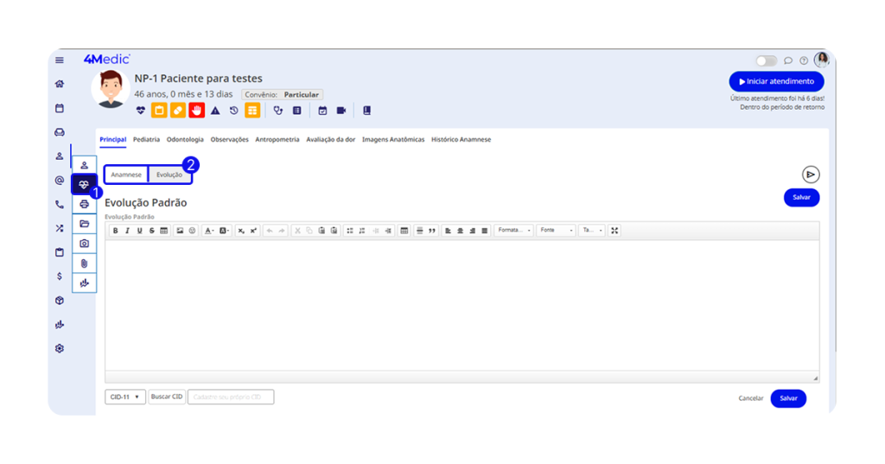Click the Iniciar atendimento button

pos(776,81)
